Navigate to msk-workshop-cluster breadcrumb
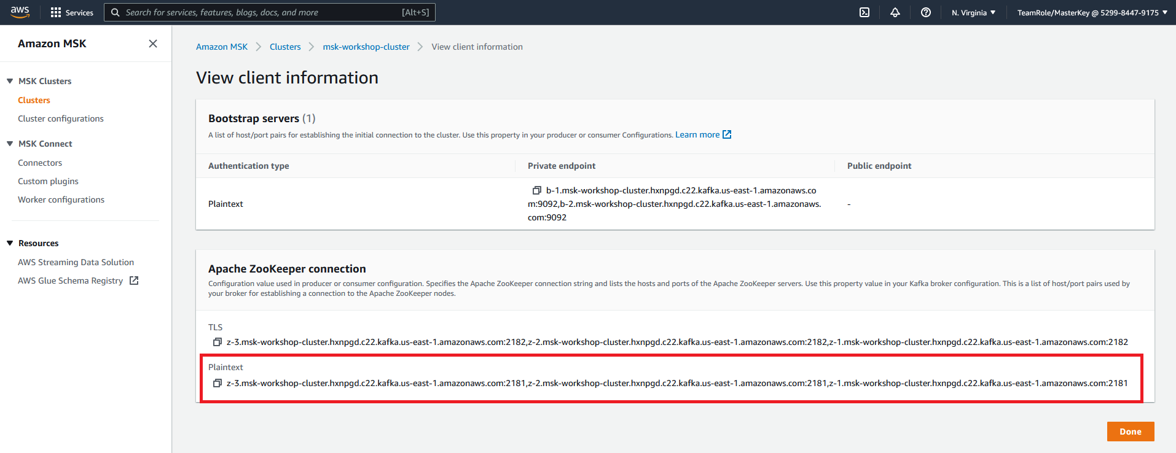 point(366,47)
